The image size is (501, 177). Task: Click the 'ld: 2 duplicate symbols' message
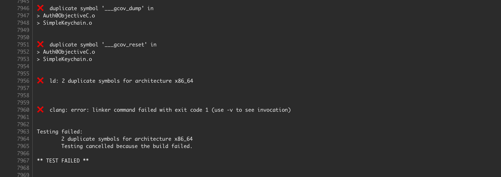pyautogui.click(x=121, y=81)
